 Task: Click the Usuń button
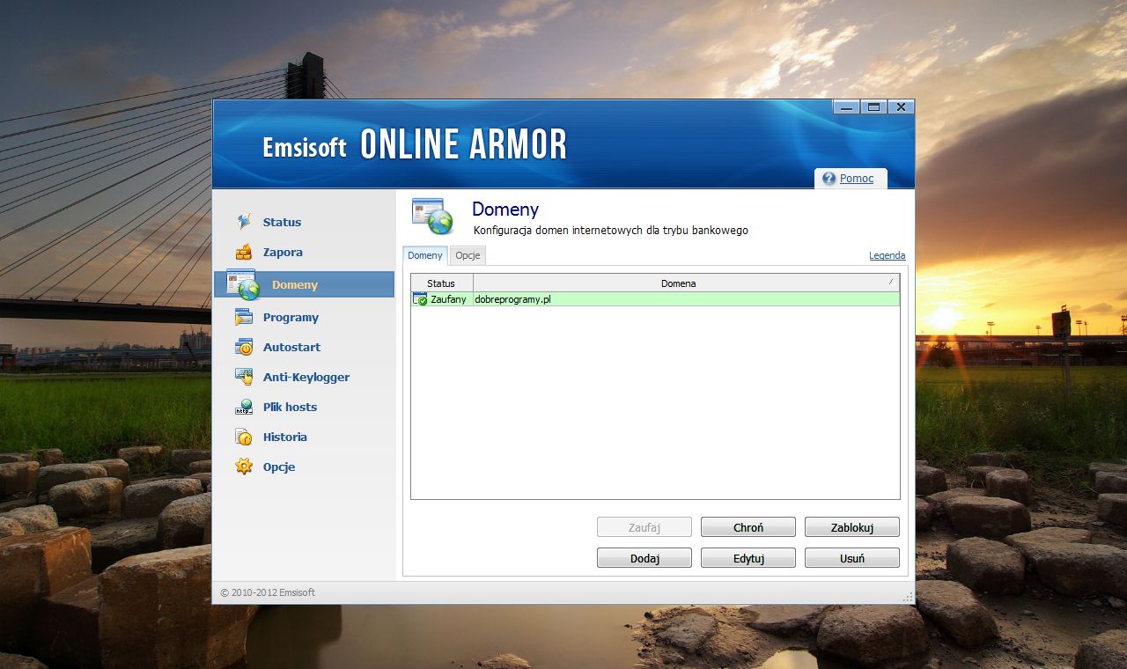852,558
